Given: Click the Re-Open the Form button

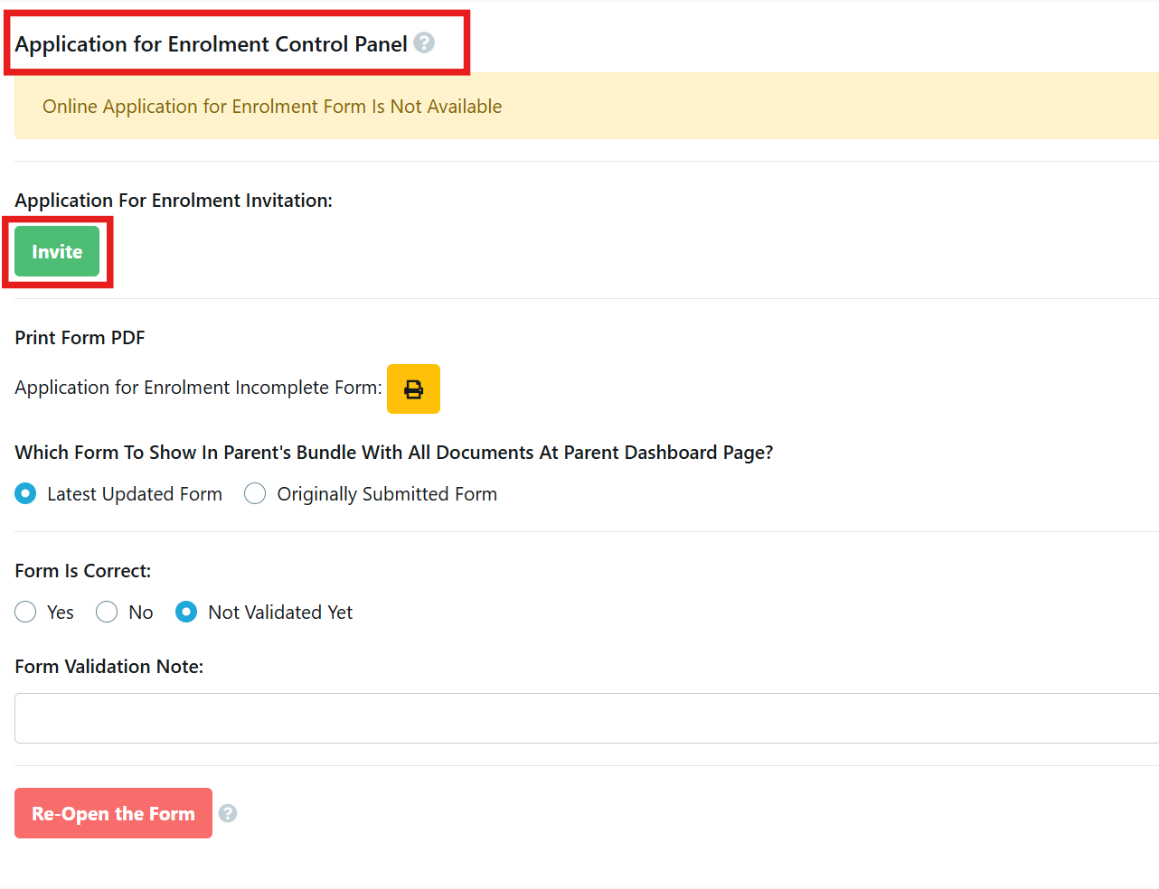Looking at the screenshot, I should pyautogui.click(x=113, y=813).
